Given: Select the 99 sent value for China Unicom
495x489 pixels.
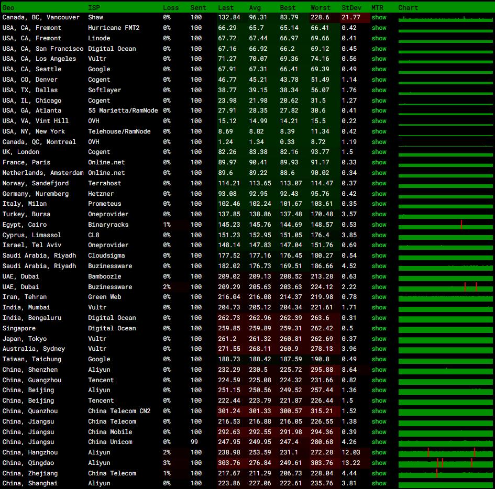Looking at the screenshot, I should [x=194, y=442].
